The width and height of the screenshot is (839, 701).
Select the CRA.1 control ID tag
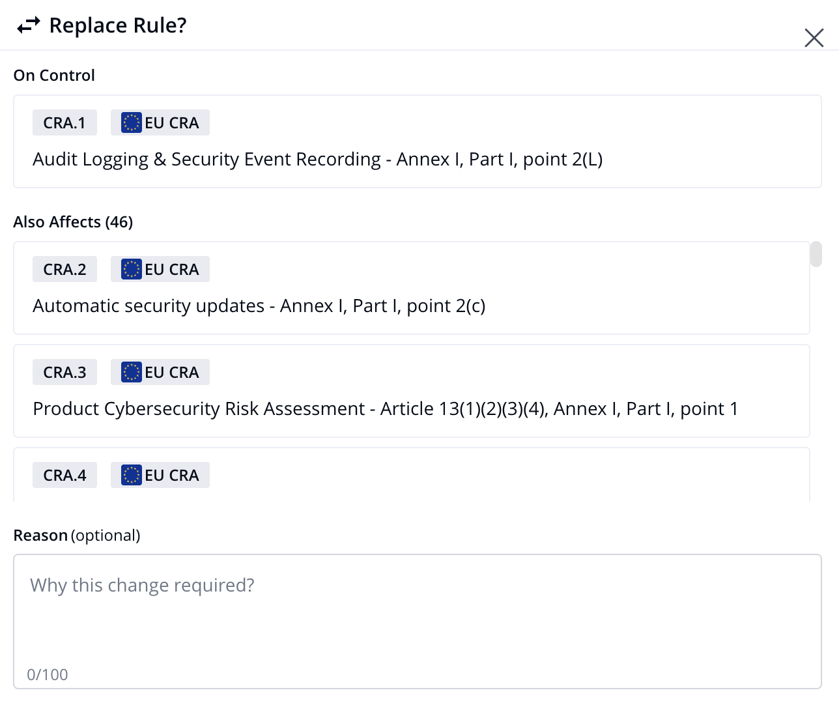pos(64,122)
